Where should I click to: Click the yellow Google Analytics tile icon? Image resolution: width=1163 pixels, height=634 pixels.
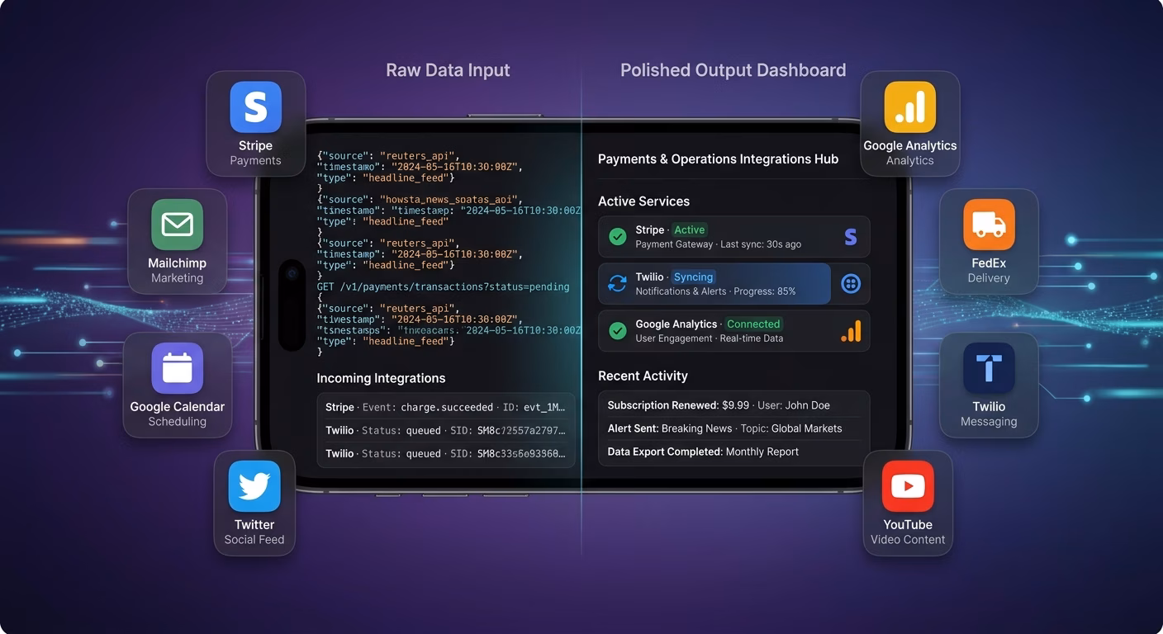(909, 106)
